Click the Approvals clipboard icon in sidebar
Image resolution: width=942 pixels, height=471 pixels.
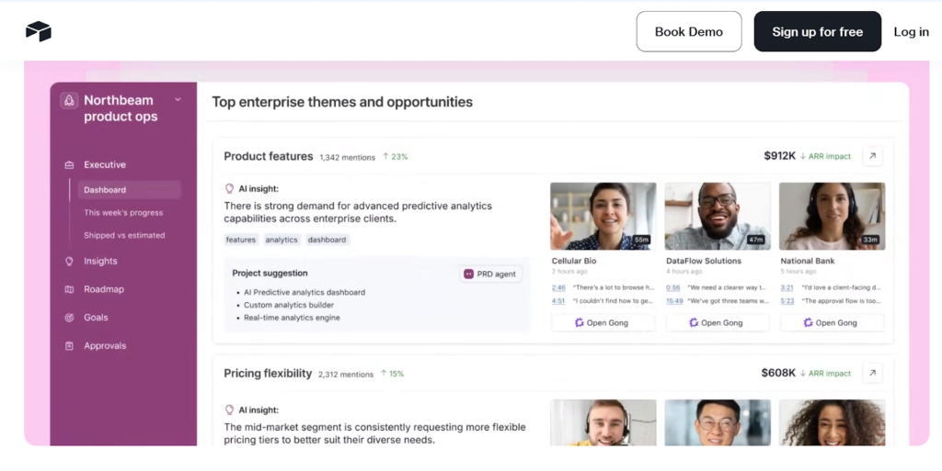[x=69, y=346]
